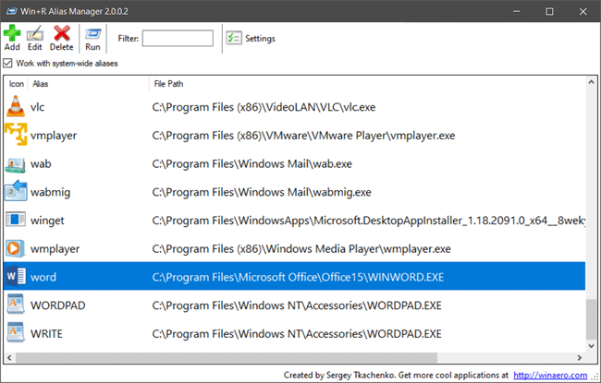Click the horizontal scrollbar right arrow
Screen dimensions: 601x383
(x=580, y=358)
